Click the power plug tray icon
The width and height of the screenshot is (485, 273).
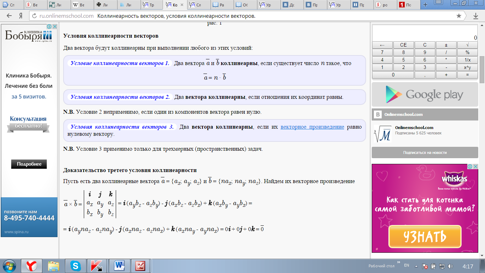coord(434,266)
